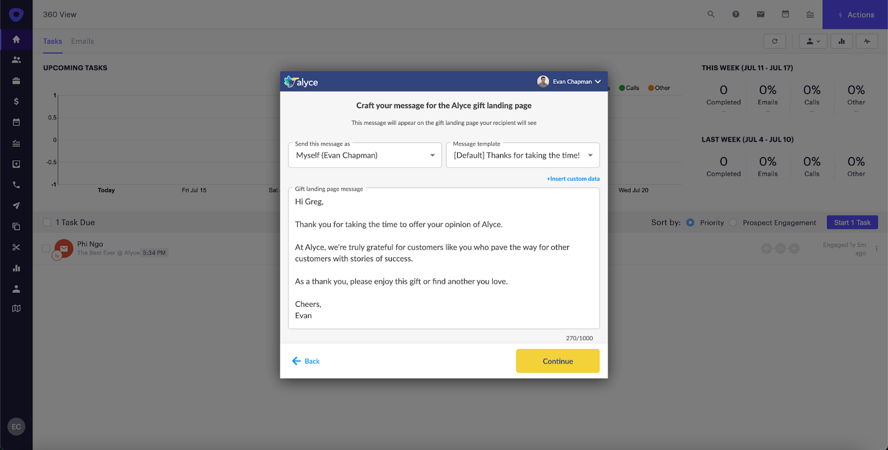The width and height of the screenshot is (888, 450).
Task: Open the calendar icon in top bar
Action: click(x=785, y=14)
